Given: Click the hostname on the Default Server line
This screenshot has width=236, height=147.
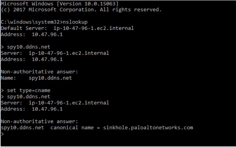Looking at the screenshot, I should tap(94, 28).
